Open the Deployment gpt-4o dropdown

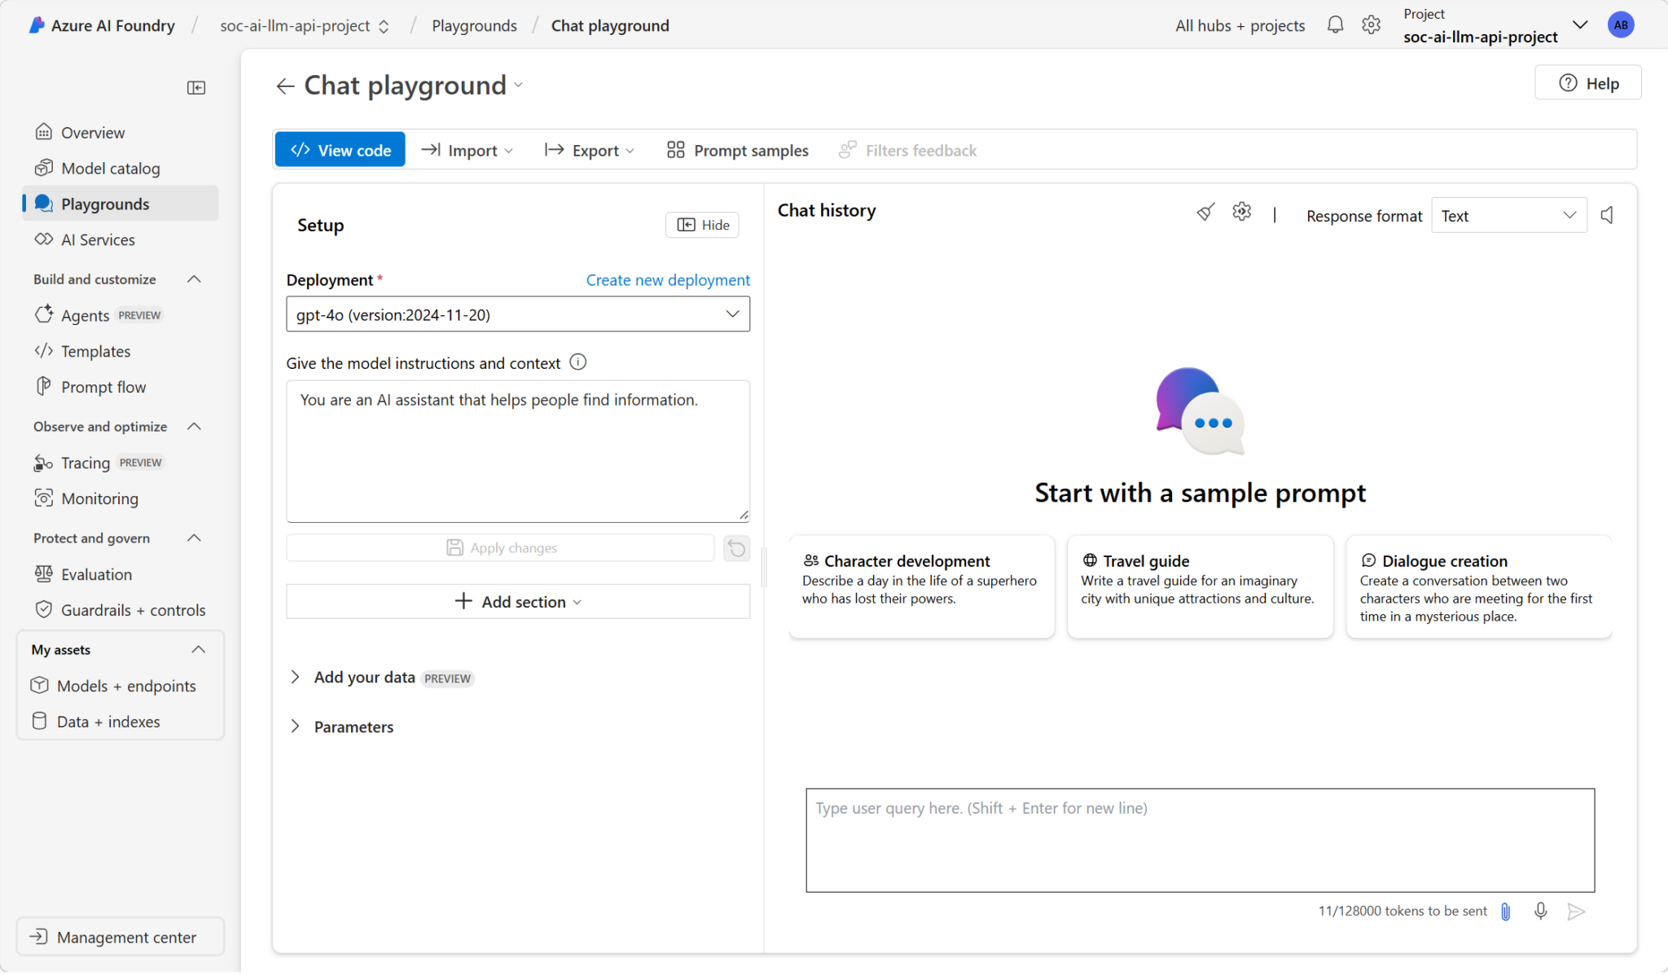click(518, 314)
